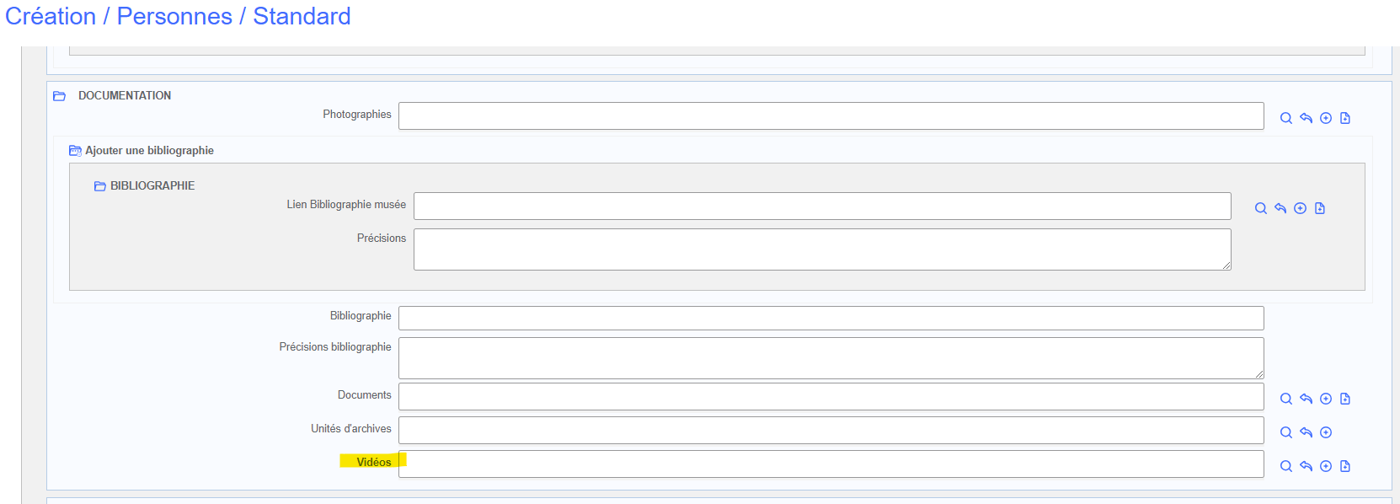Click the new-file icon for Lien Bibliographie musée

click(x=1320, y=208)
